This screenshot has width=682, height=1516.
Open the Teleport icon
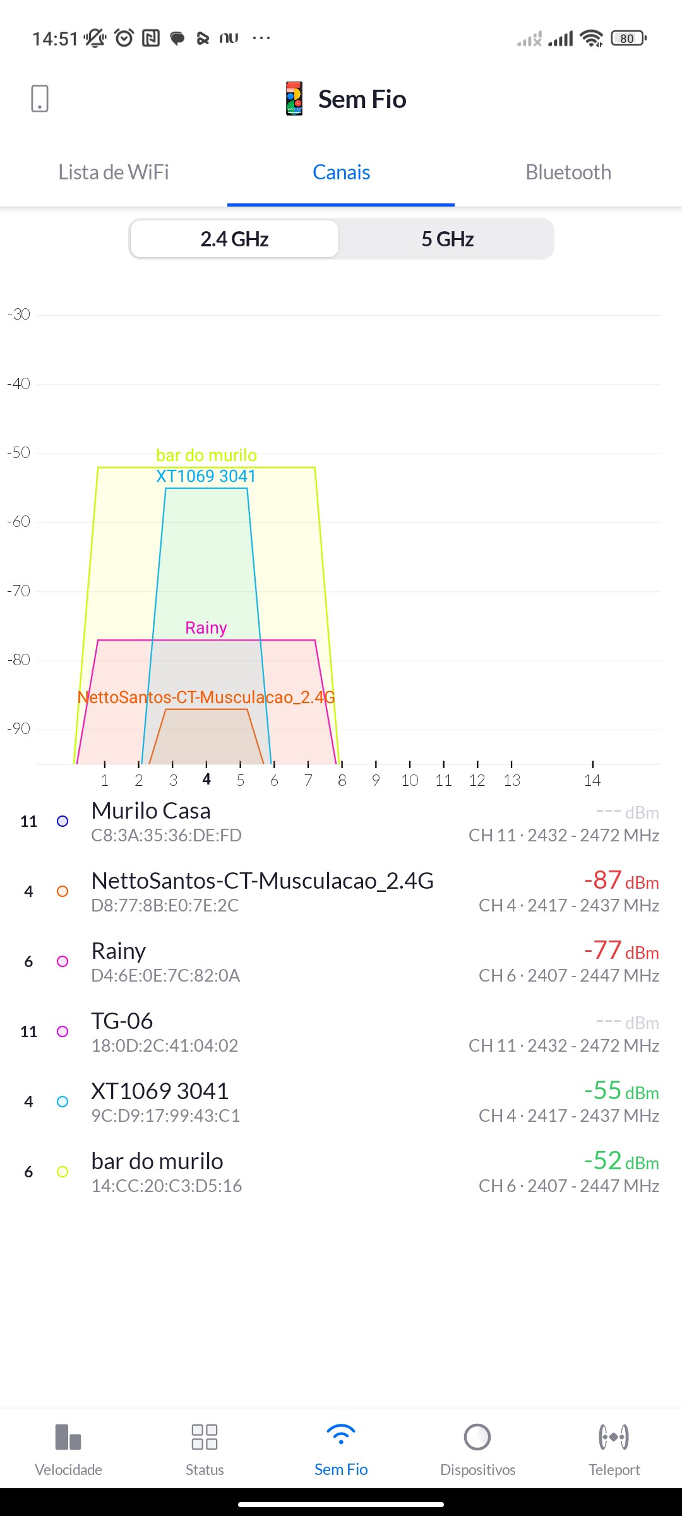[614, 1437]
